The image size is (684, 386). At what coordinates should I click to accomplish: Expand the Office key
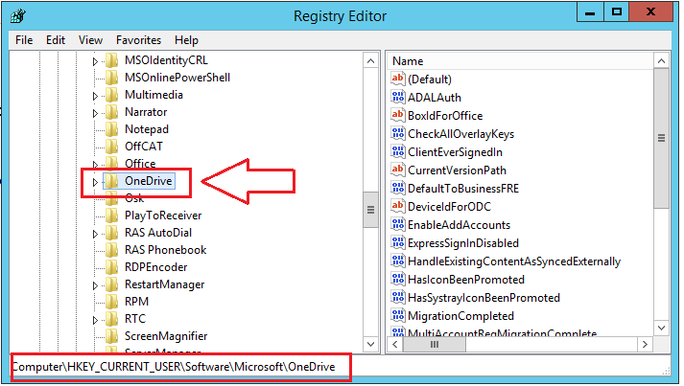pos(95,165)
